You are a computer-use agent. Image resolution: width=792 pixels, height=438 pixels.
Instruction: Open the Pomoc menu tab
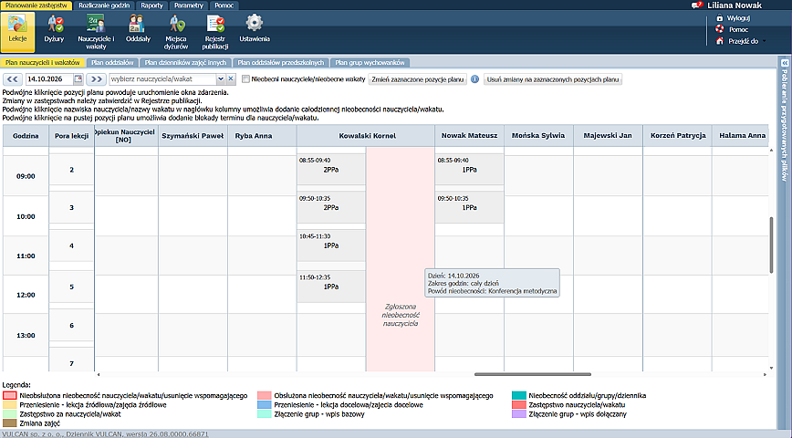click(x=224, y=5)
